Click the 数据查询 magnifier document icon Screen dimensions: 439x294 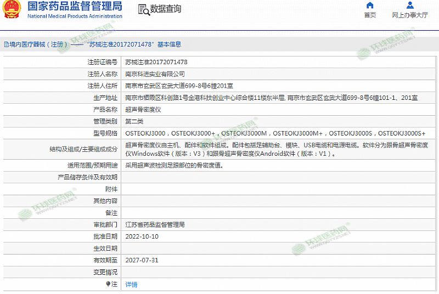pos(143,9)
